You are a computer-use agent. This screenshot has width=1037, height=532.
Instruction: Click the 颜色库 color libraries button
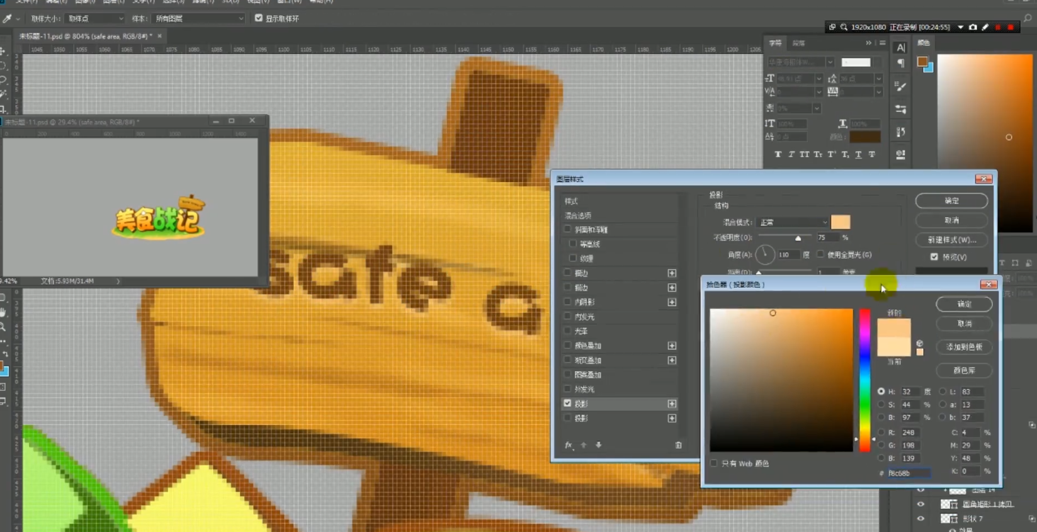(964, 370)
